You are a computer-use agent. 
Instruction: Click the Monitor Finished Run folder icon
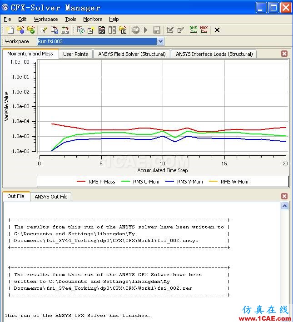tap(31, 30)
